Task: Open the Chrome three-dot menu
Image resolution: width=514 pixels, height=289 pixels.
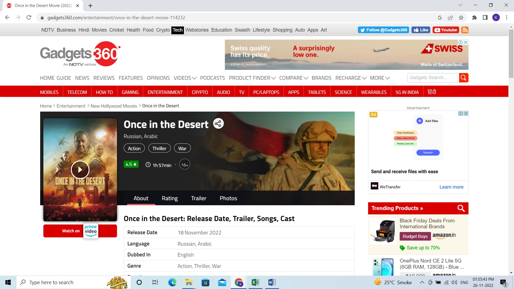Action: tap(507, 18)
